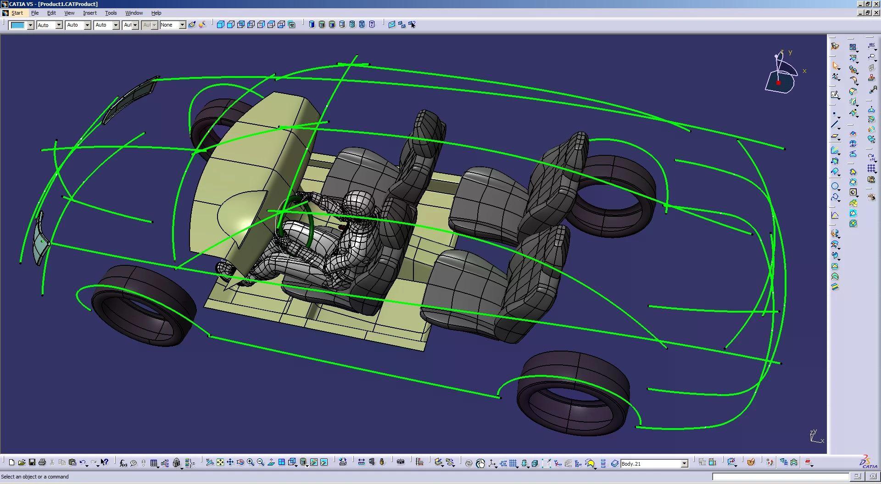Click the blue fill color swatch

[x=17, y=25]
